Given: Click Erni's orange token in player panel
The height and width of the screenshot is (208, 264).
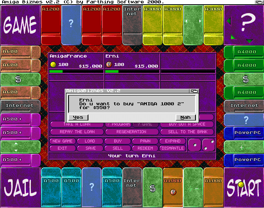Looking at the screenshot, I should tap(109, 64).
